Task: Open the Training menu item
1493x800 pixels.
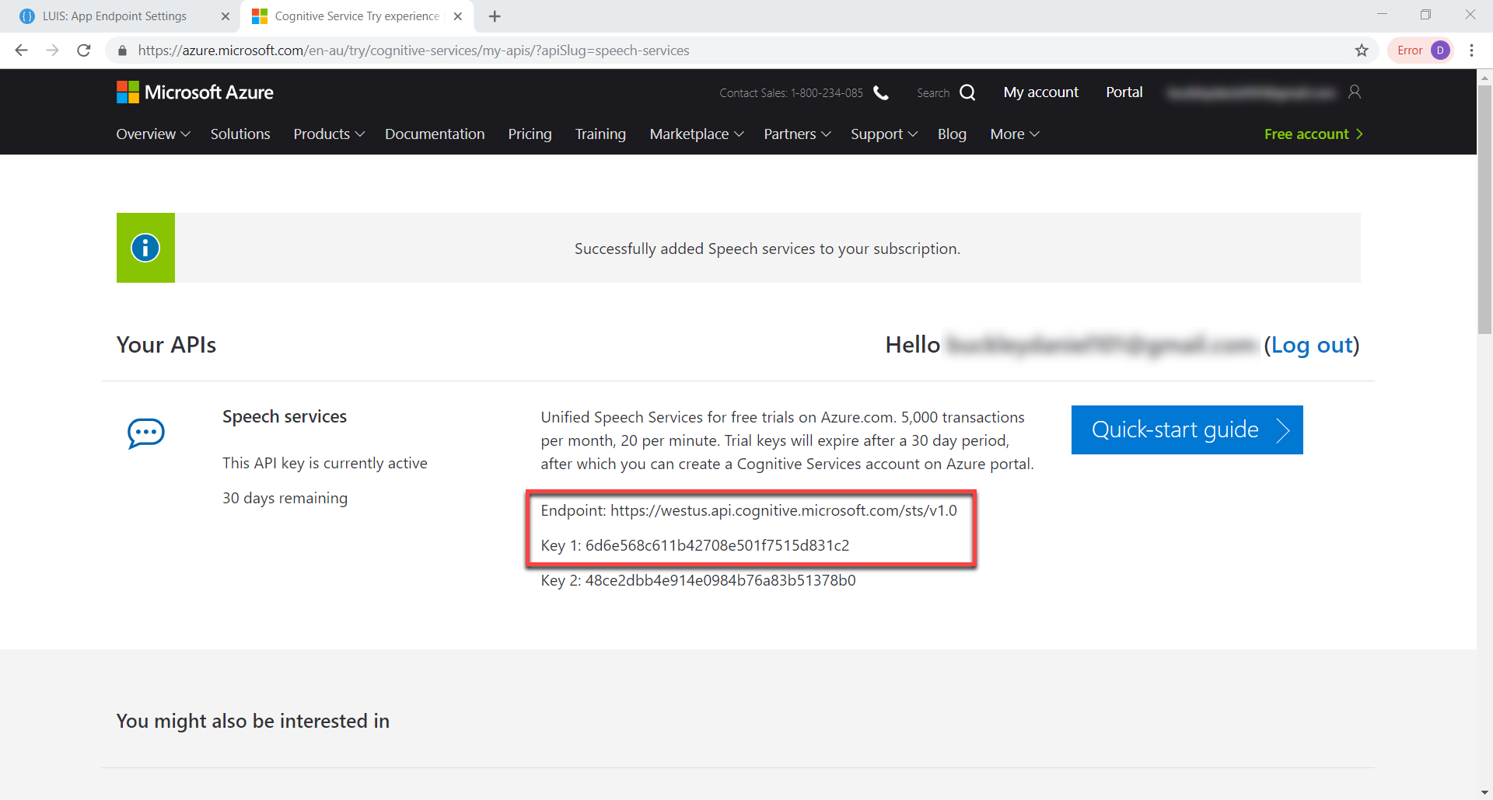Action: click(x=600, y=134)
